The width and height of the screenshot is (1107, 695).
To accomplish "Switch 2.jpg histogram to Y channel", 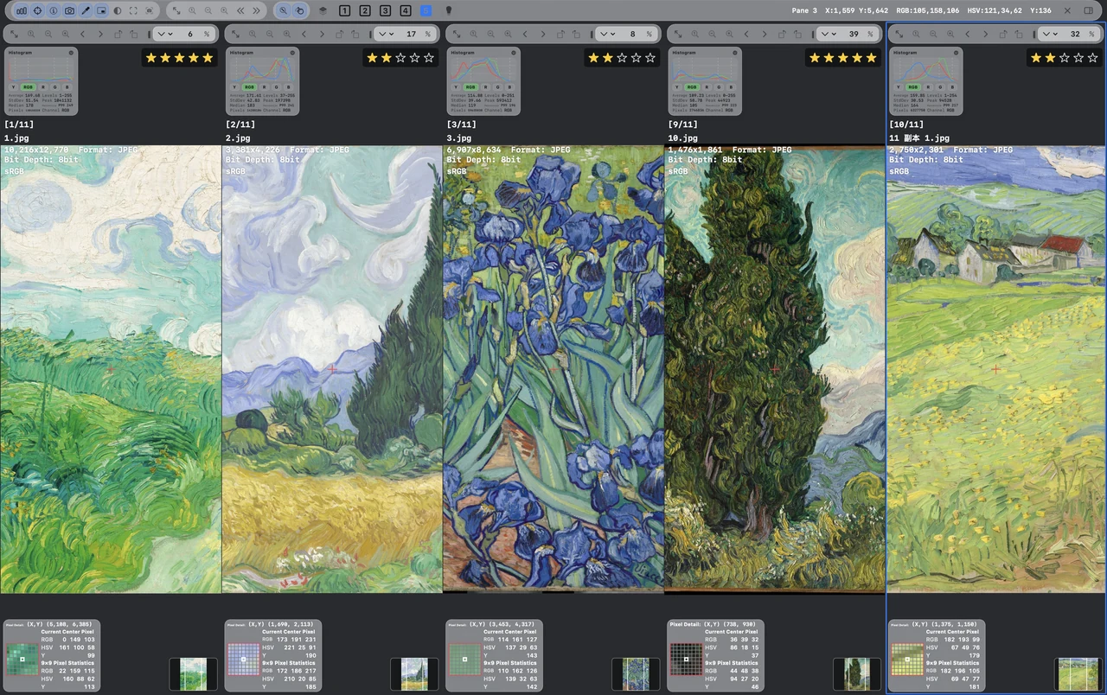I will click(235, 86).
